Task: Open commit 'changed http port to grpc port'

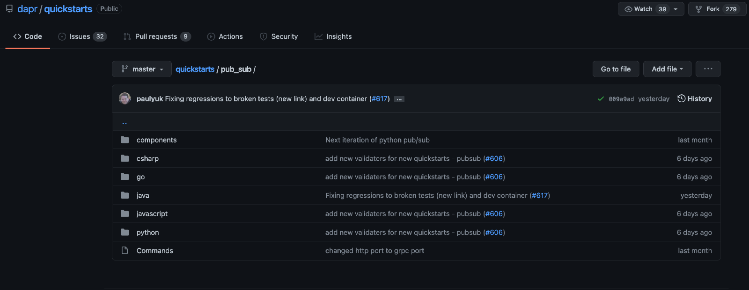Action: point(375,251)
